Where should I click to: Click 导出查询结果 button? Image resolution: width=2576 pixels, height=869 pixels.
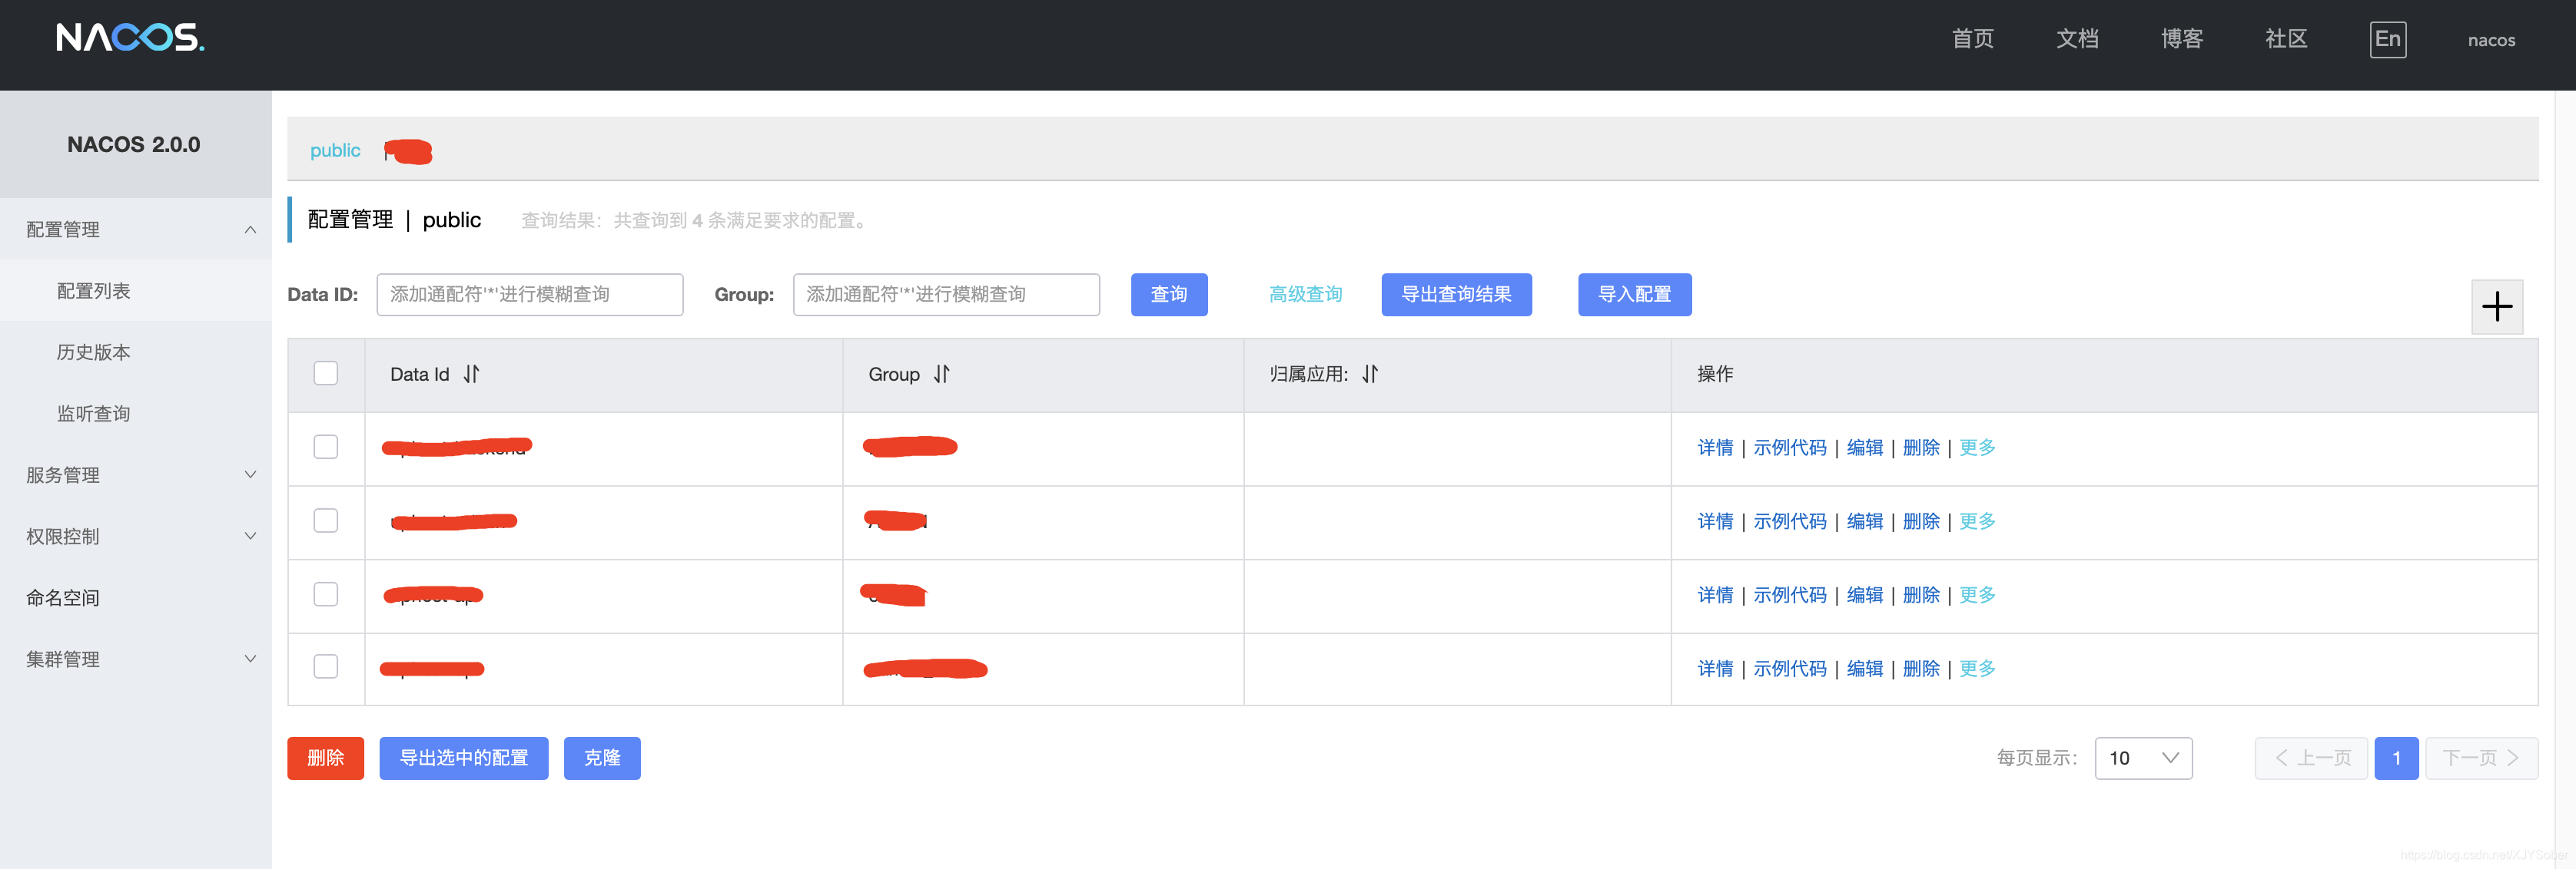click(x=1456, y=295)
